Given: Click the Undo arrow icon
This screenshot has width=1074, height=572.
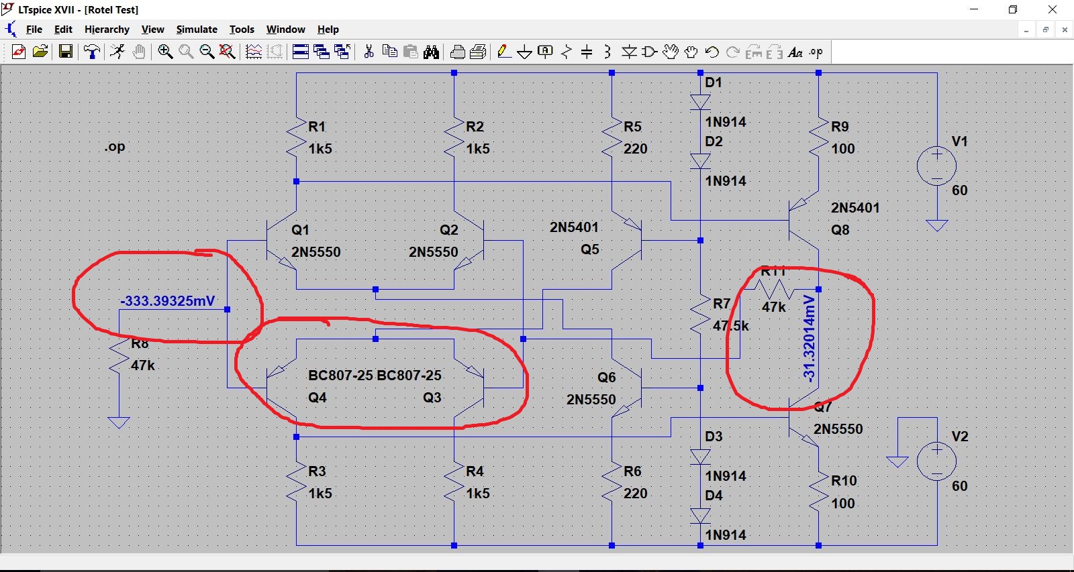Looking at the screenshot, I should (x=712, y=52).
